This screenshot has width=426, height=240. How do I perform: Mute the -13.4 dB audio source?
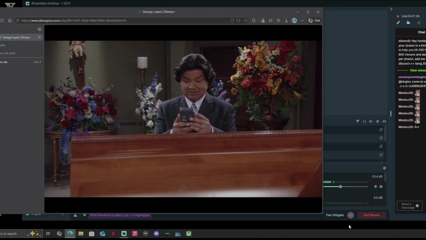point(375,187)
